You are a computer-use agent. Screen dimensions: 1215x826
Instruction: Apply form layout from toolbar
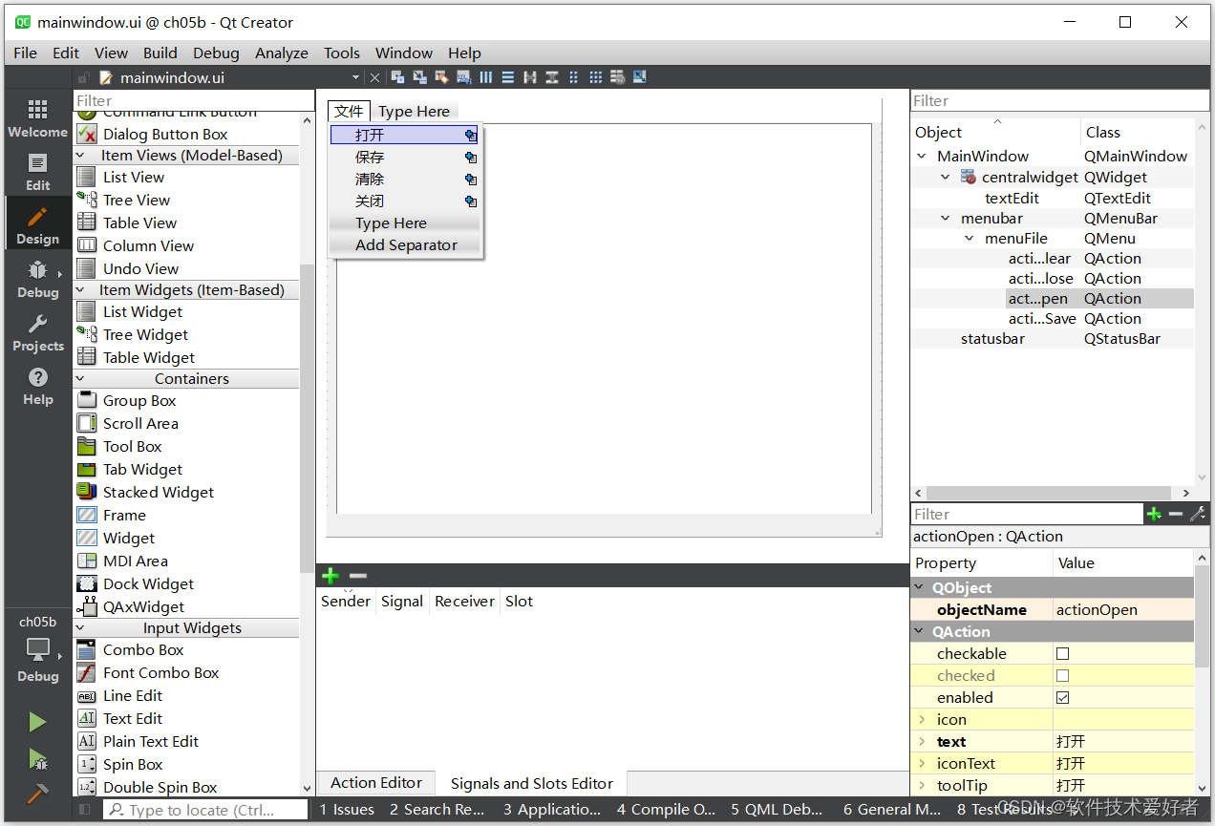coord(573,77)
